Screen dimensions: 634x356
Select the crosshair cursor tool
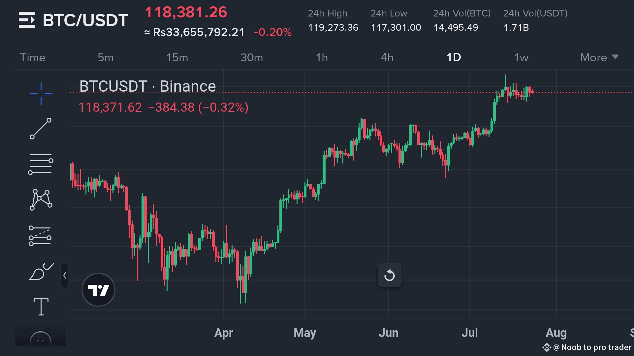click(x=41, y=94)
